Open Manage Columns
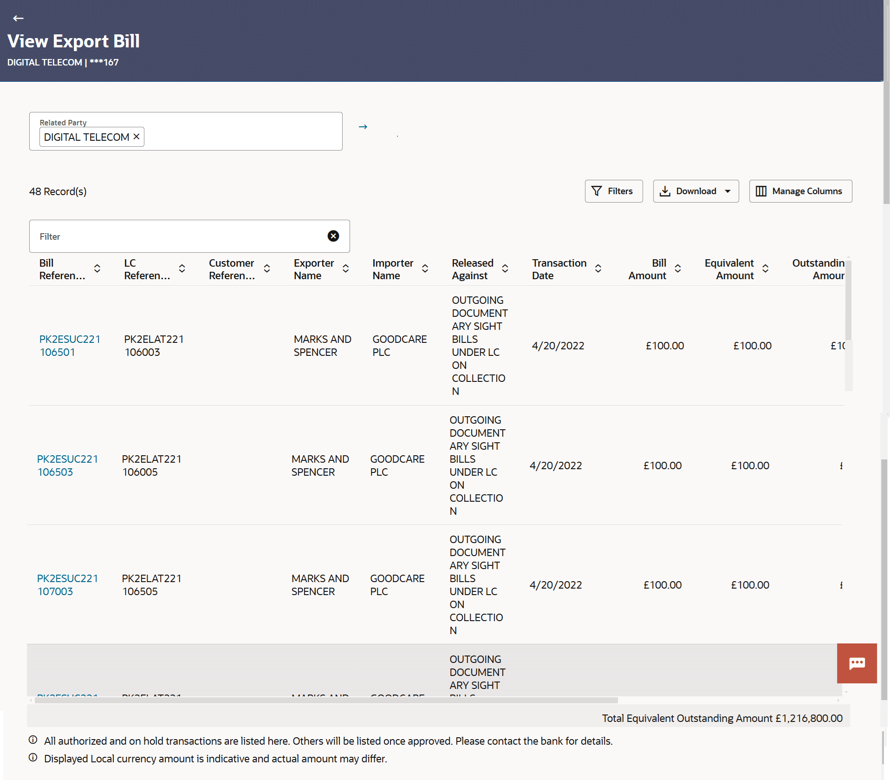This screenshot has width=890, height=780. pyautogui.click(x=800, y=191)
